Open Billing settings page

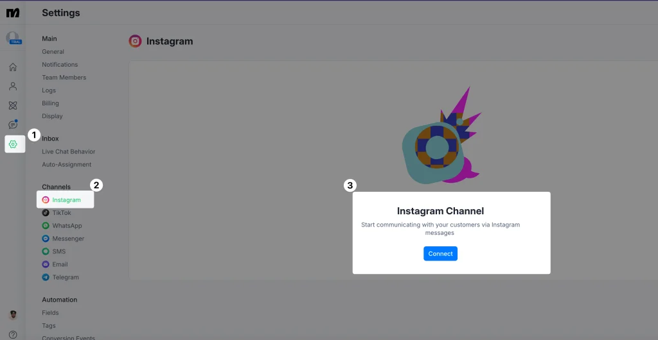tap(50, 103)
